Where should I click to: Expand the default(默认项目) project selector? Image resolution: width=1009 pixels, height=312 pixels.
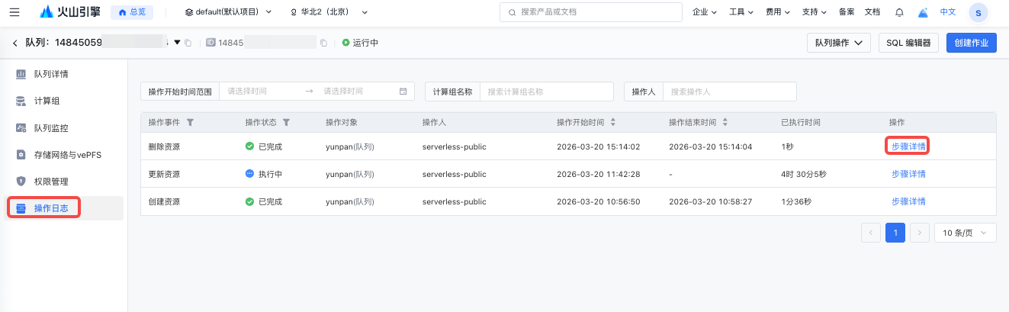pos(228,12)
